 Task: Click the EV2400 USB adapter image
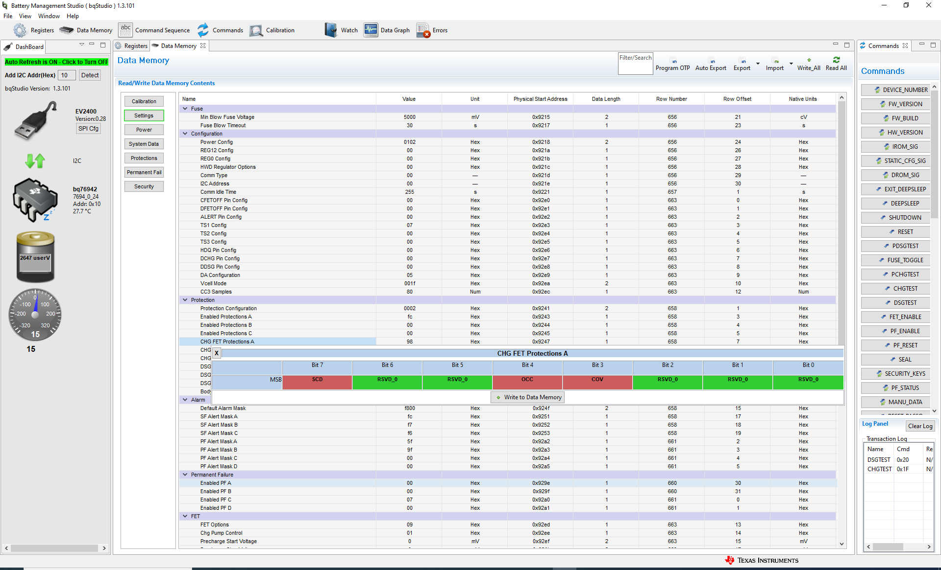(36, 120)
